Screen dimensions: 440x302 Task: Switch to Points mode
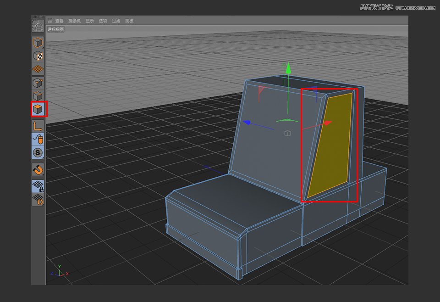tap(38, 83)
